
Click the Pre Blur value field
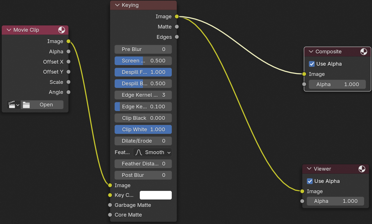[x=143, y=49]
